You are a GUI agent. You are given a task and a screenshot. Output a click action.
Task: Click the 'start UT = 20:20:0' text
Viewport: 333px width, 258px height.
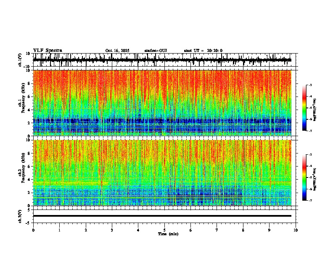click(203, 51)
